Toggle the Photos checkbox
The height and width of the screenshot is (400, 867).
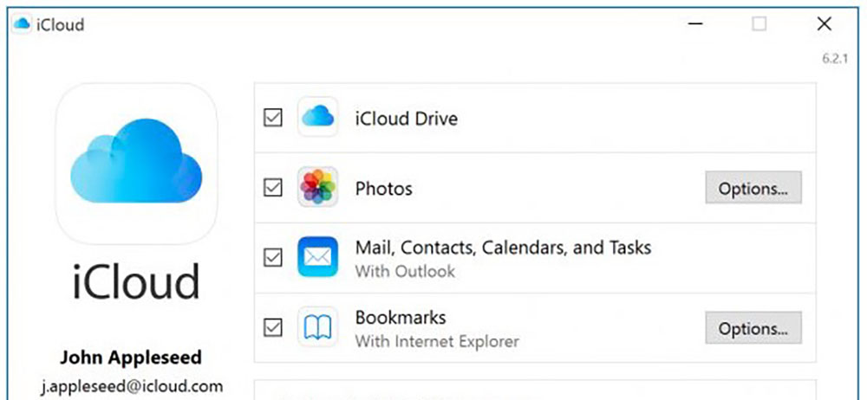click(273, 188)
